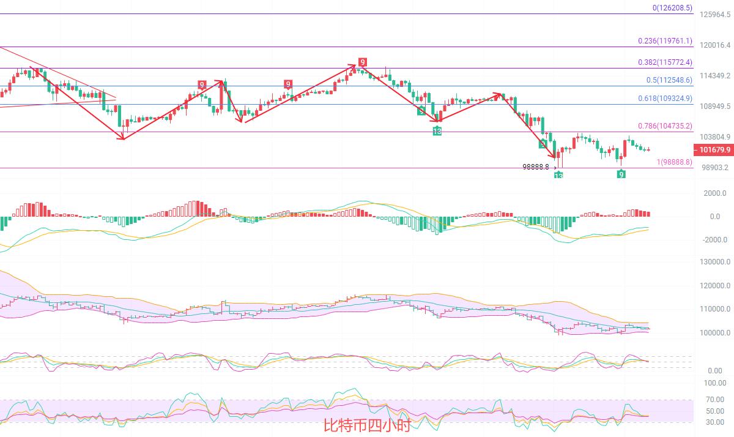Click the 0.236(119761.1) Fibonacci label
Screen dimensions: 734x437
point(665,41)
